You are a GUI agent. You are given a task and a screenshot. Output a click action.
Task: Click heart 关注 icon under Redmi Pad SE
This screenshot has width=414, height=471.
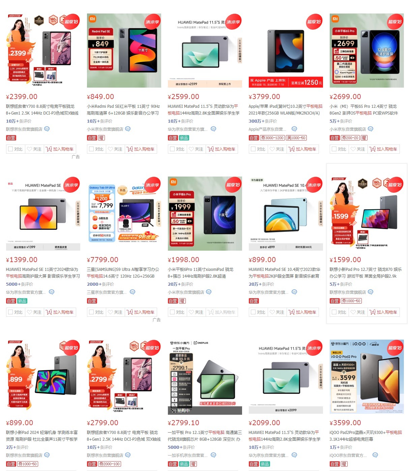tap(110, 149)
